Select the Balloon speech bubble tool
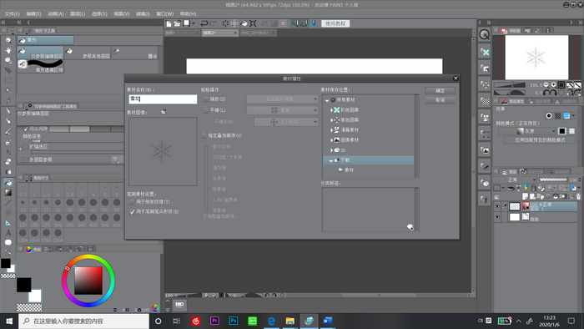Screen dimensions: 584x329 point(8,242)
